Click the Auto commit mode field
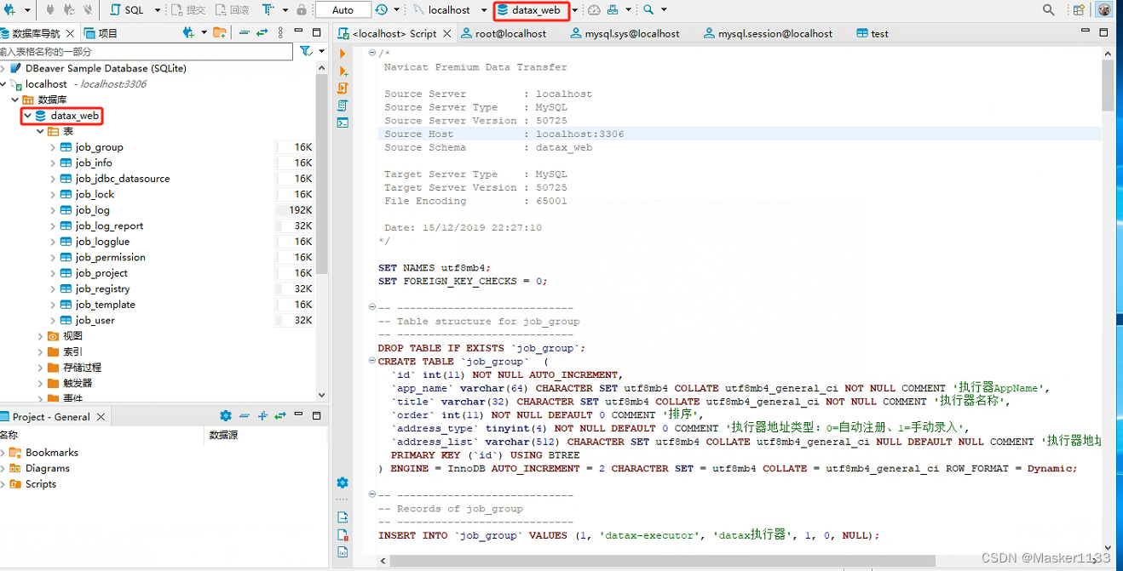The width and height of the screenshot is (1123, 571). 343,9
